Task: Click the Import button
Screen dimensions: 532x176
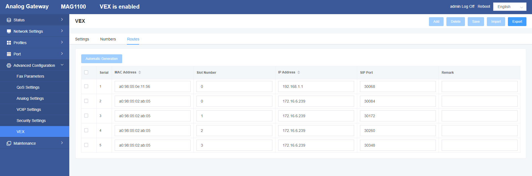Action: tap(496, 22)
